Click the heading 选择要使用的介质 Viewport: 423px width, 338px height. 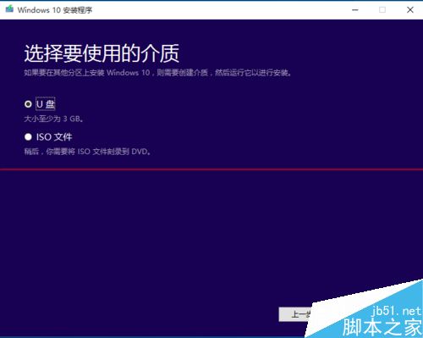coord(102,53)
